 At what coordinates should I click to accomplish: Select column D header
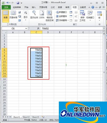[48, 32]
